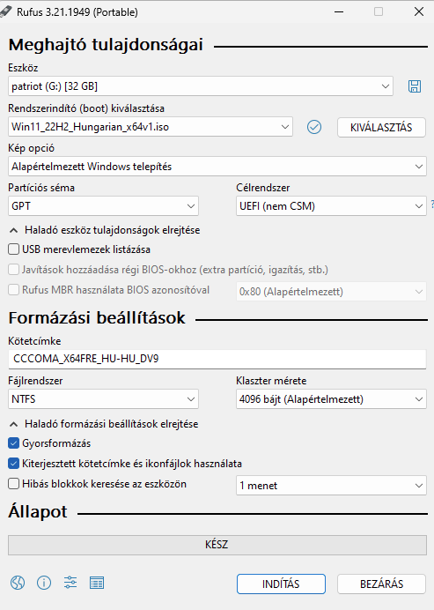Open the Eszköz device dropdown
Viewport: 434px width, 610px height.
pyautogui.click(x=201, y=86)
